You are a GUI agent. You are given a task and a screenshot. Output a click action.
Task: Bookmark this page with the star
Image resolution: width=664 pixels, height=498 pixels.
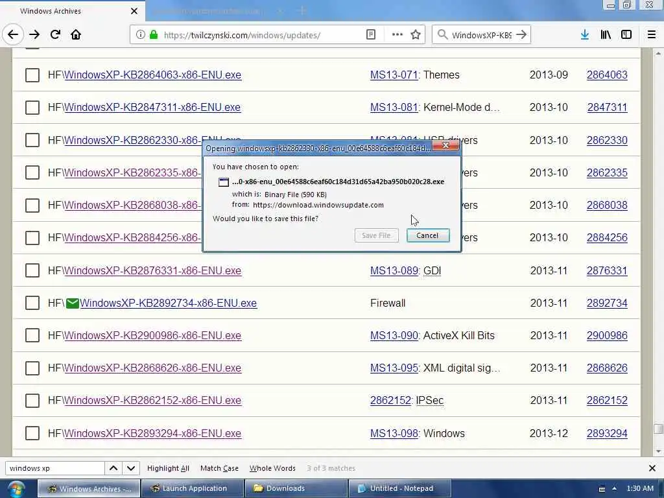click(x=416, y=35)
